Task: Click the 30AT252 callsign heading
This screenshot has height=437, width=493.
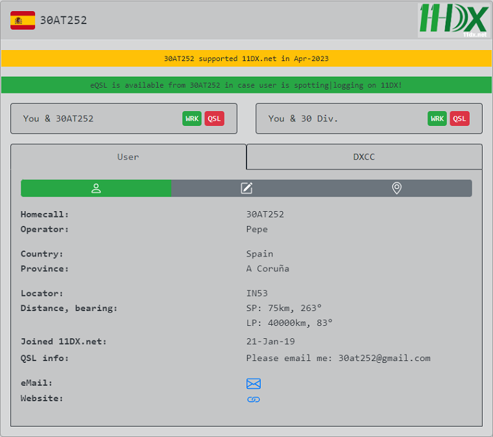Action: pyautogui.click(x=64, y=20)
